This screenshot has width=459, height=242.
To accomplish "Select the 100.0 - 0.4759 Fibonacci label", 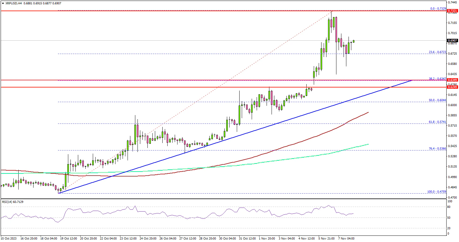I will pos(436,192).
